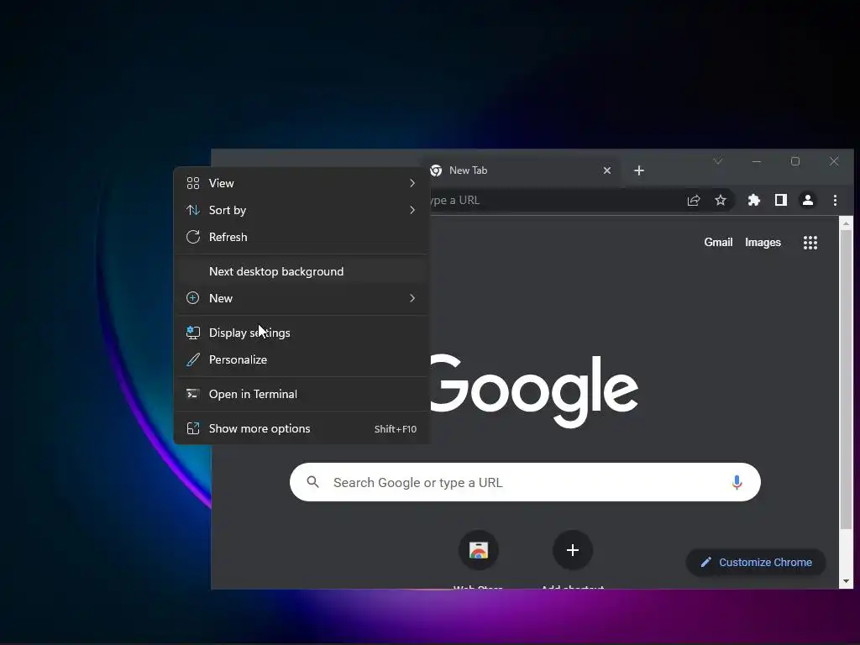Open the Web Store shortcut
The width and height of the screenshot is (860, 645).
coord(478,550)
